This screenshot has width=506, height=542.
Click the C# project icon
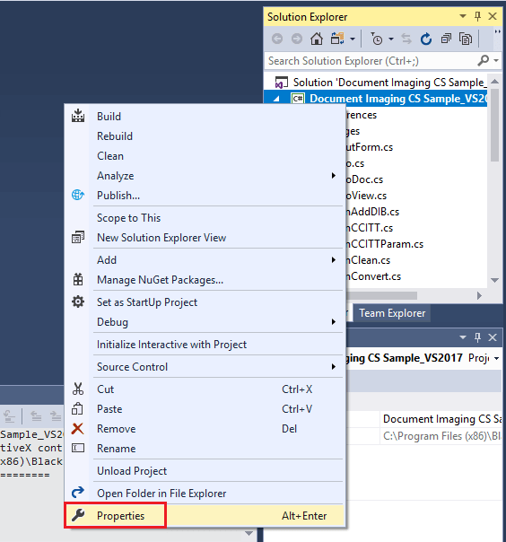pos(298,99)
